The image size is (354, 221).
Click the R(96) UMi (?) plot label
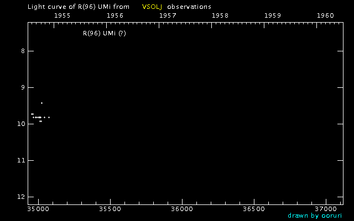105,33
